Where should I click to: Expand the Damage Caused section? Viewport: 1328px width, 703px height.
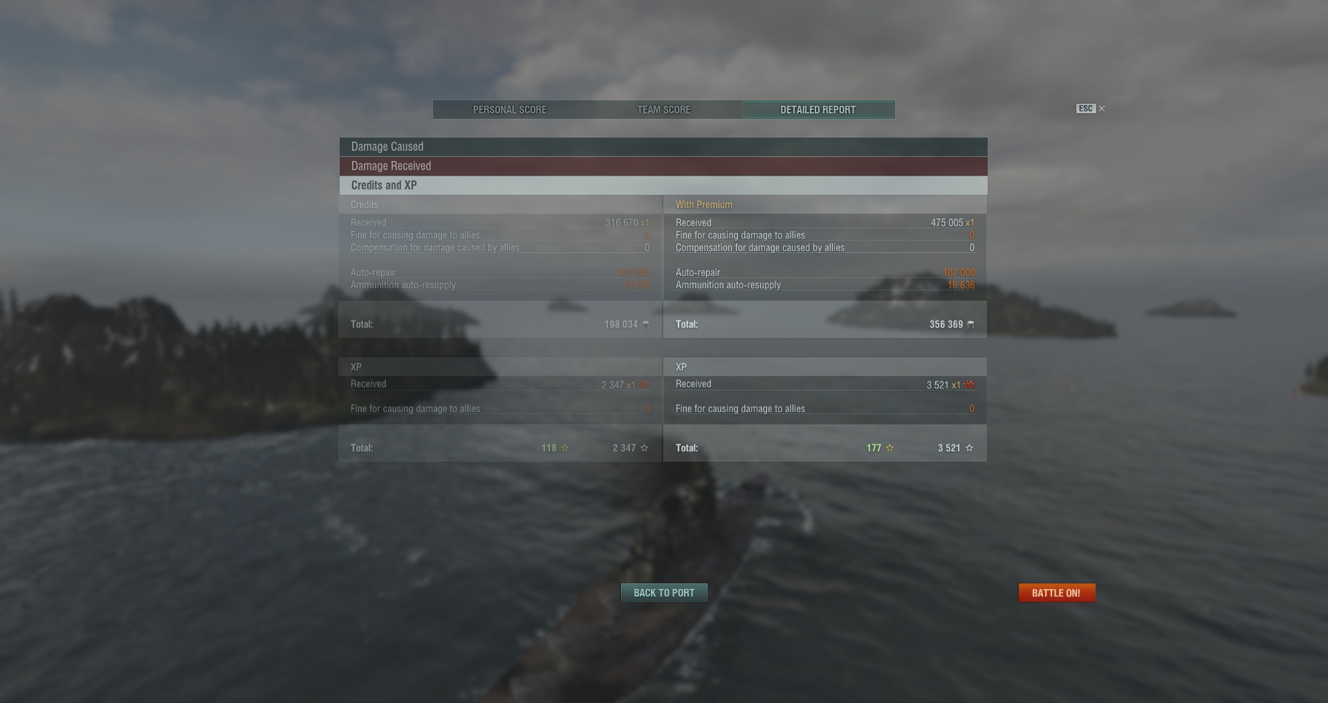(663, 147)
